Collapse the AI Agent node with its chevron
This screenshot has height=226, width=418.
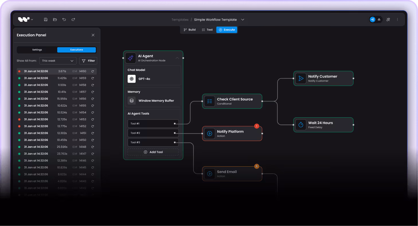177,58
